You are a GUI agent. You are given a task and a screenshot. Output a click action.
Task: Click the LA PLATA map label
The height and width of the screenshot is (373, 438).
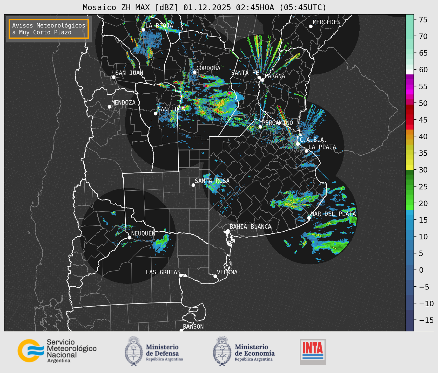click(322, 147)
